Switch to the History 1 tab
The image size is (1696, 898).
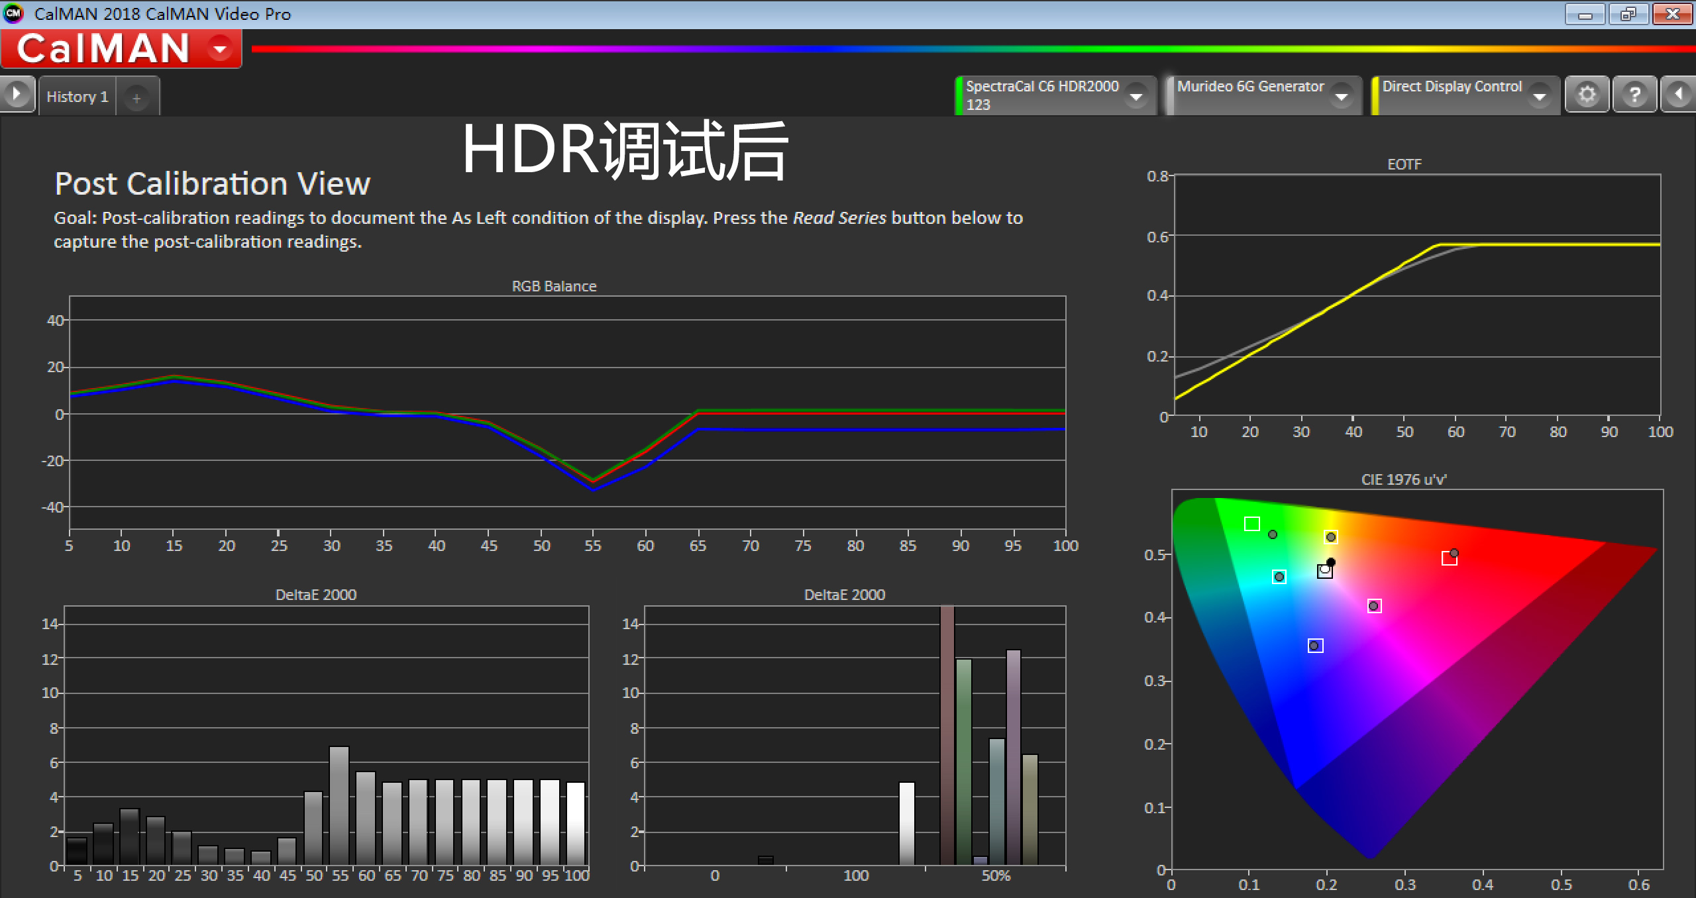[78, 97]
